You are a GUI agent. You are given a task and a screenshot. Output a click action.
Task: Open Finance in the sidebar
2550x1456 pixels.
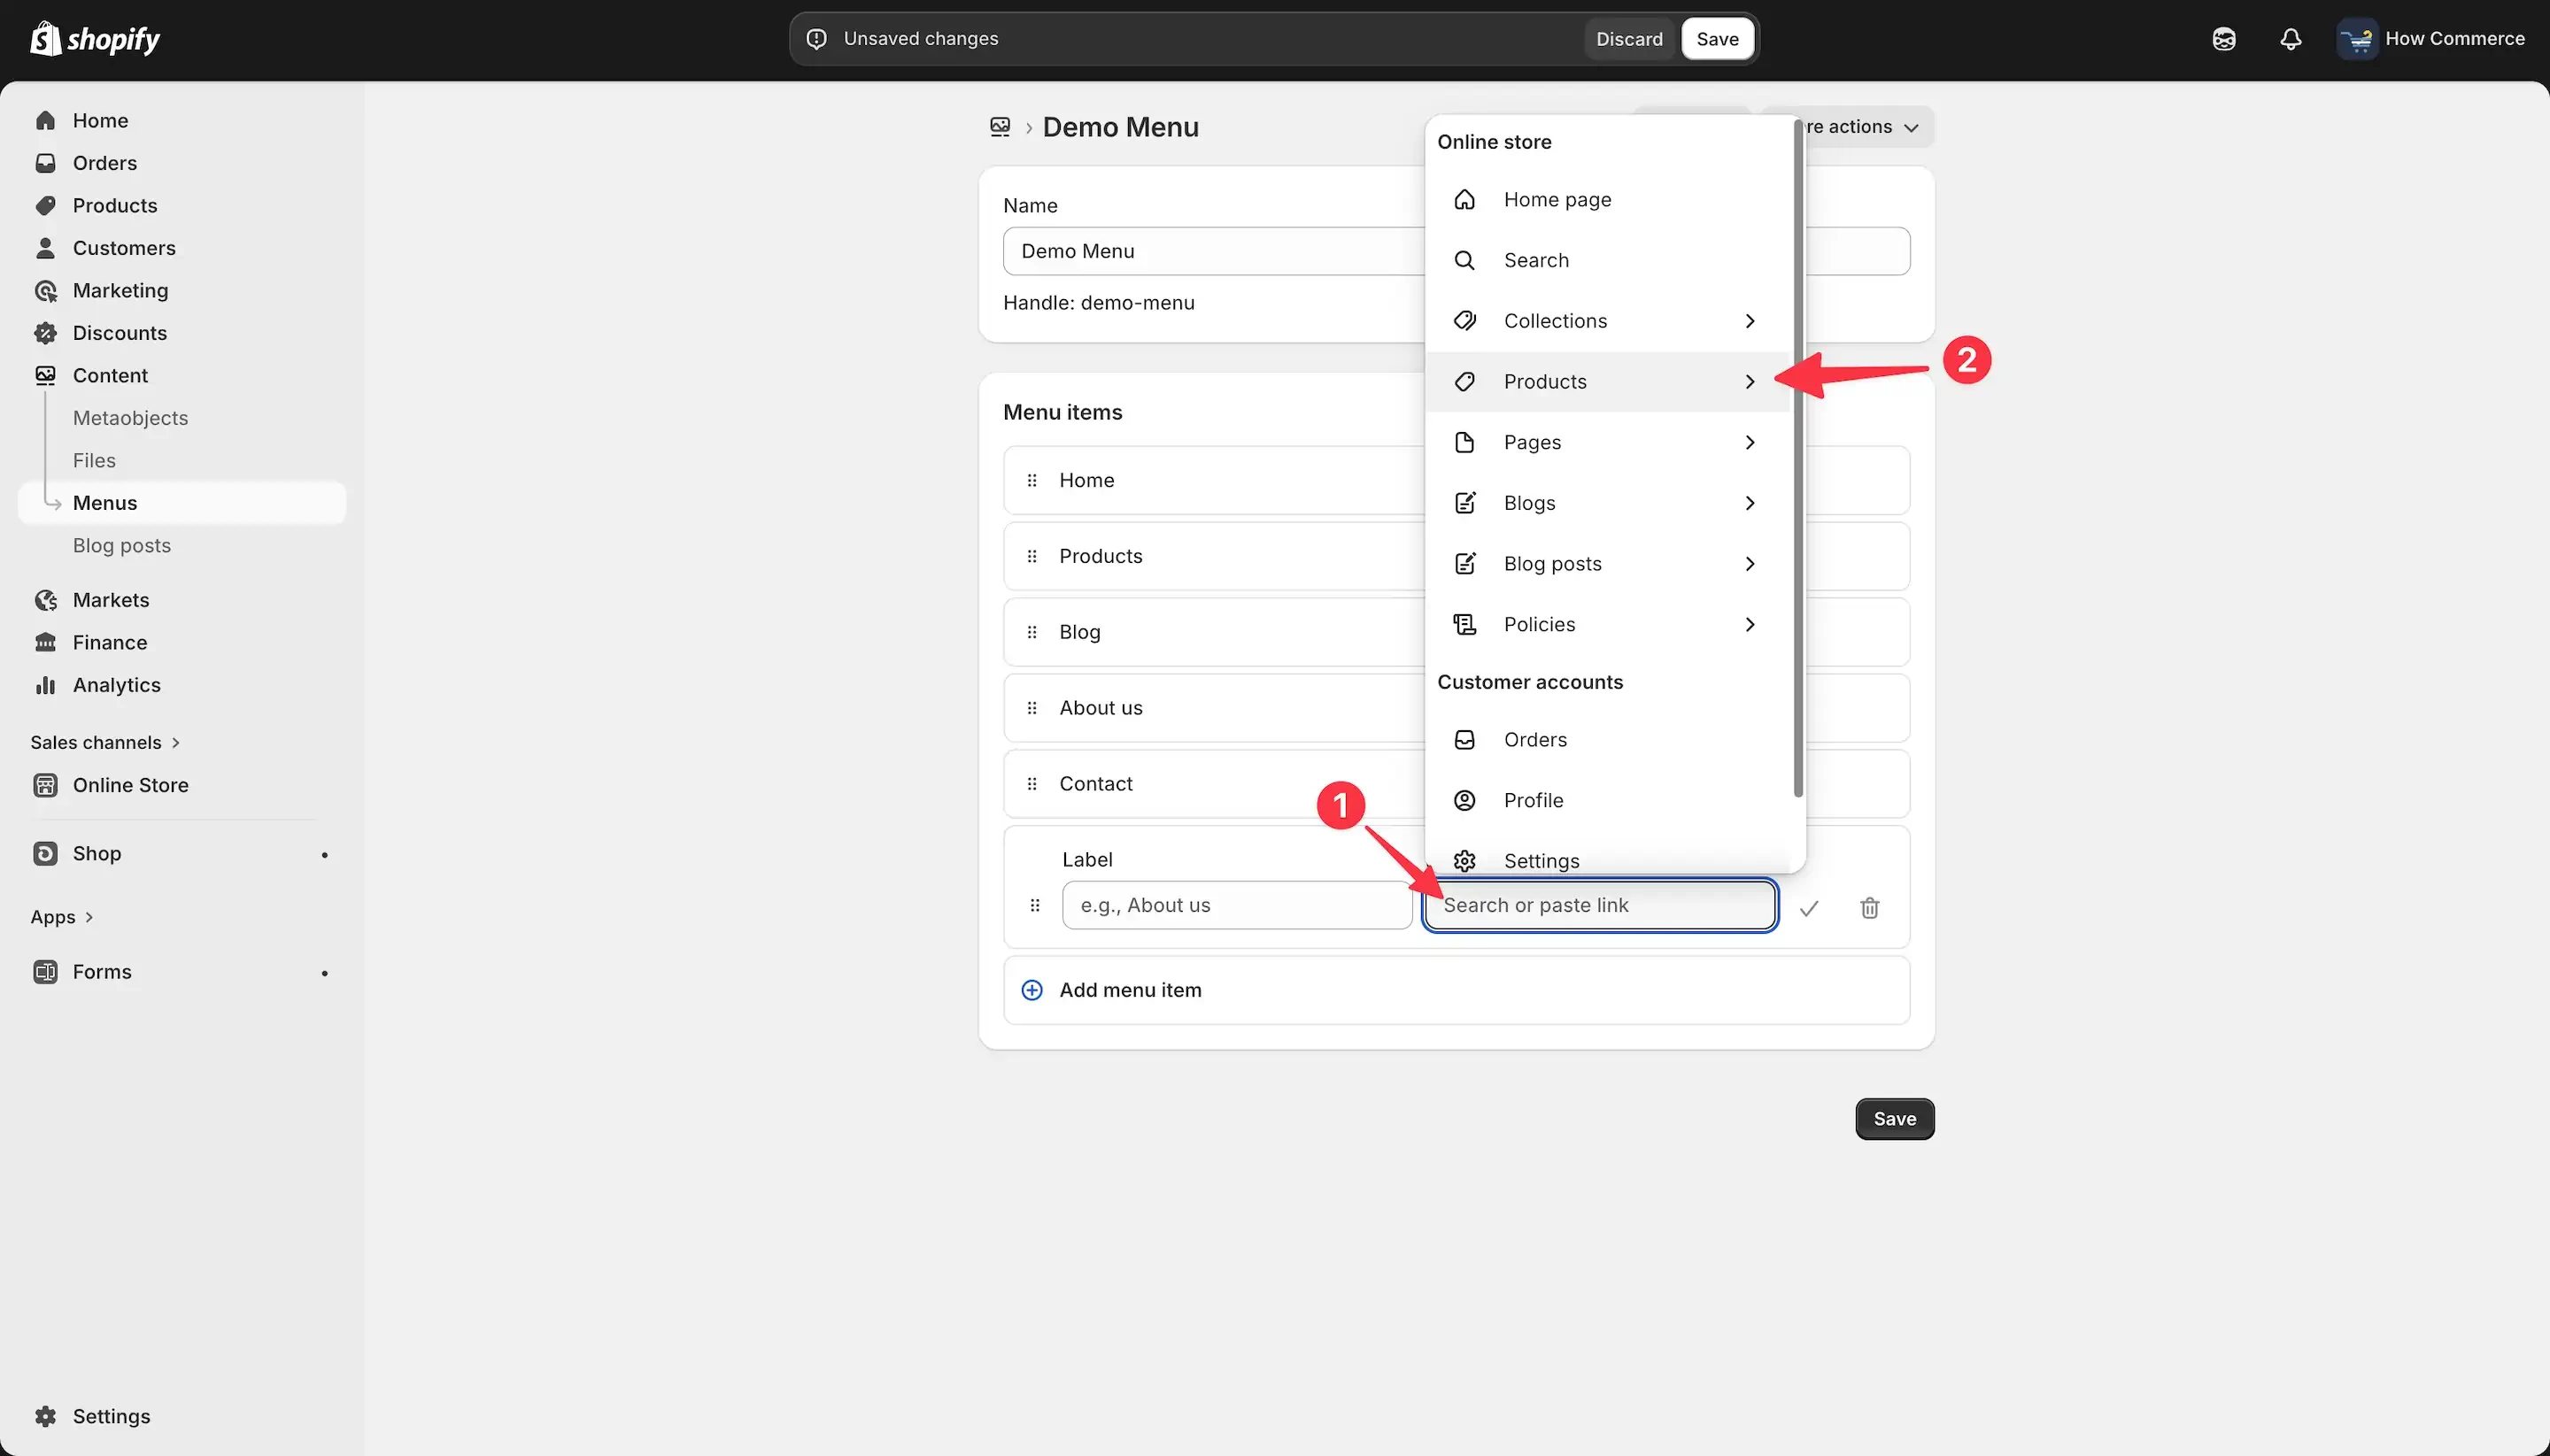pos(182,642)
